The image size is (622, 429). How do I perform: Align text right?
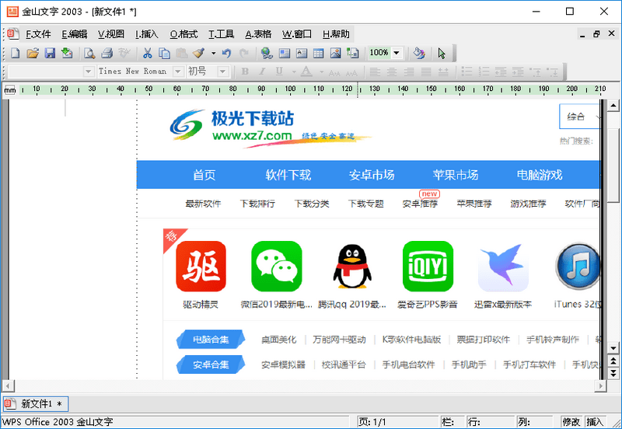click(409, 71)
